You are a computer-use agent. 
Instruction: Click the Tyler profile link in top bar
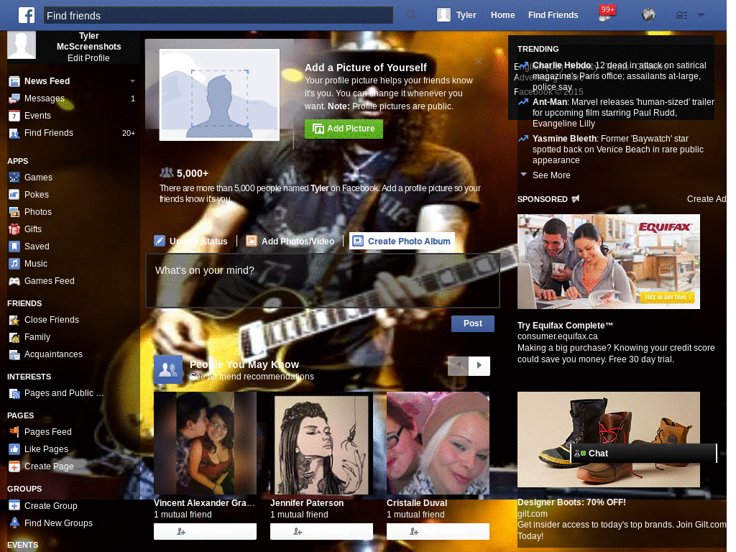456,15
